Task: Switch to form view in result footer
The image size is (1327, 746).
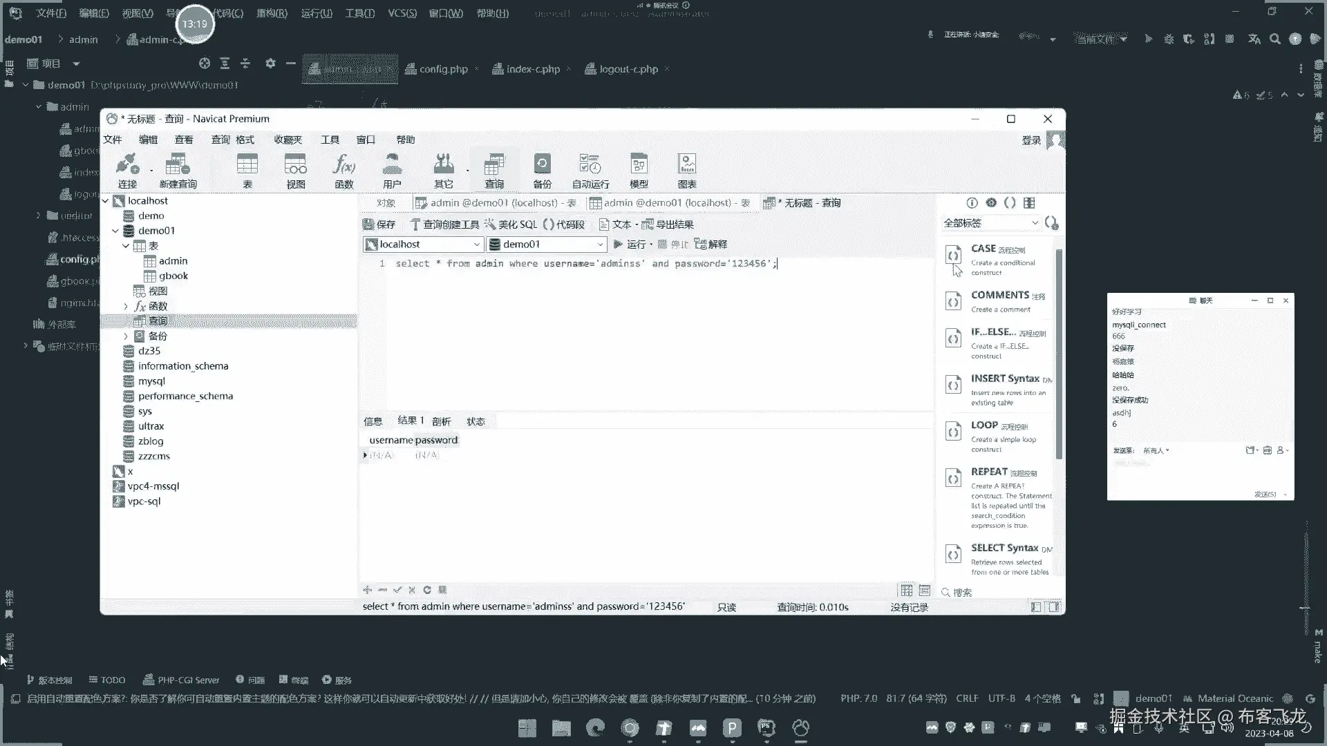Action: pos(925,591)
